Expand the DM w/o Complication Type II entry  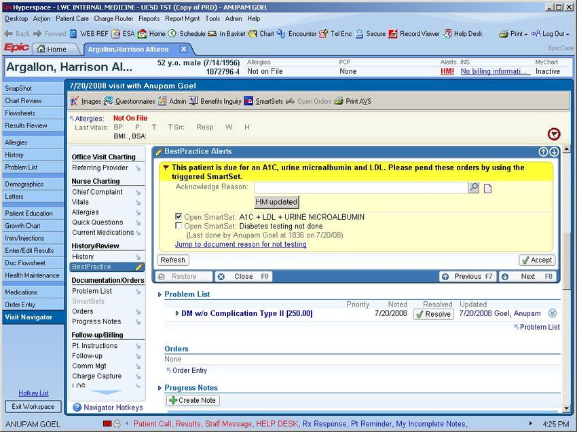click(x=177, y=313)
